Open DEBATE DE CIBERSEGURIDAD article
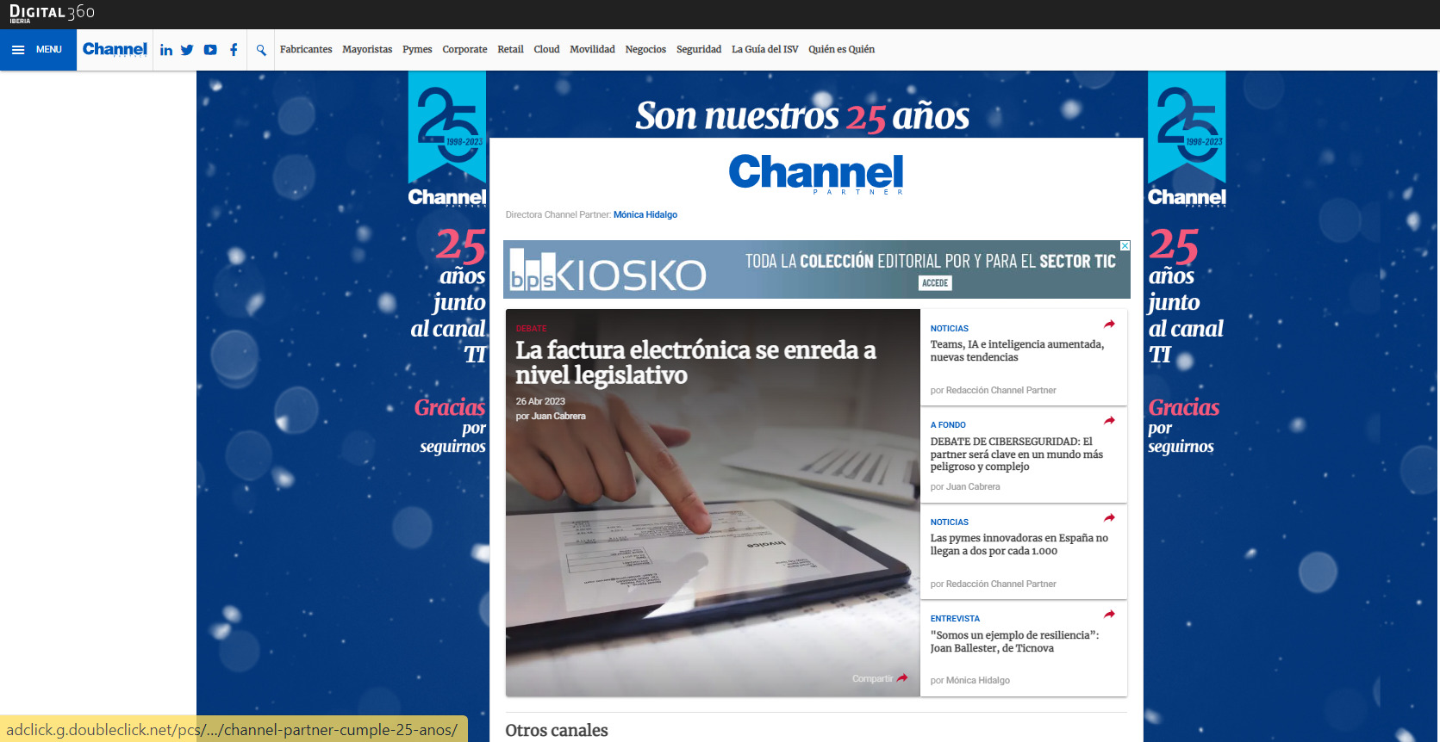The width and height of the screenshot is (1440, 742). 1017,454
